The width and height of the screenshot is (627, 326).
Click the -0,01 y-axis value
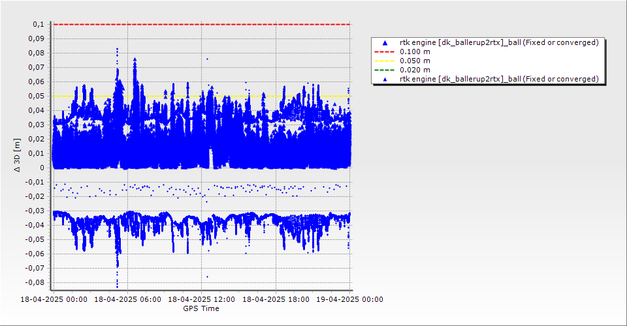point(35,183)
